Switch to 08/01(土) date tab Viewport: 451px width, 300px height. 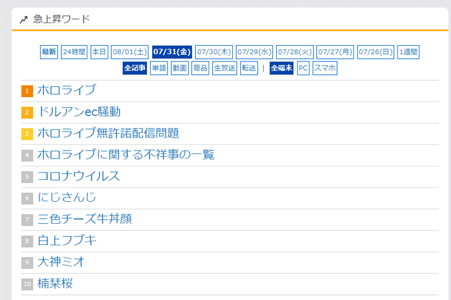click(130, 52)
